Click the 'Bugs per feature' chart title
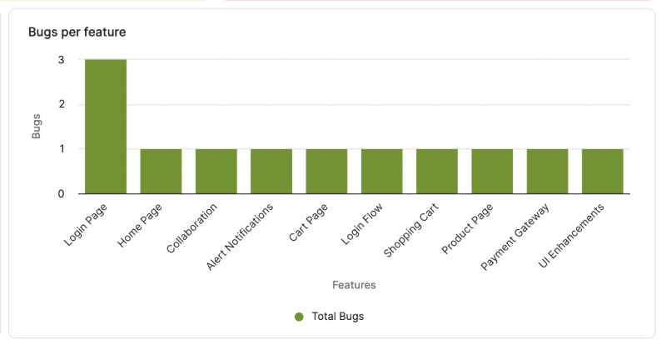 [x=77, y=32]
